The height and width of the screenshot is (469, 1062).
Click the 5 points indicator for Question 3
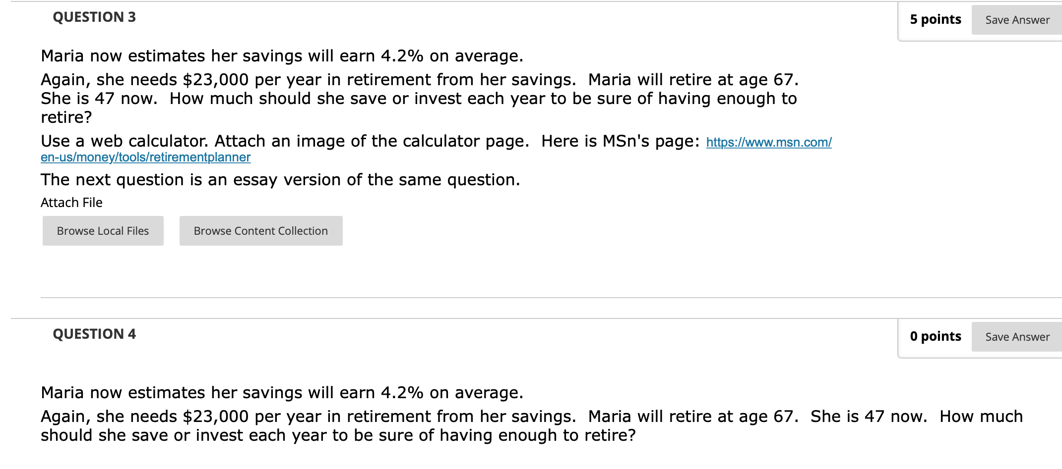click(935, 19)
